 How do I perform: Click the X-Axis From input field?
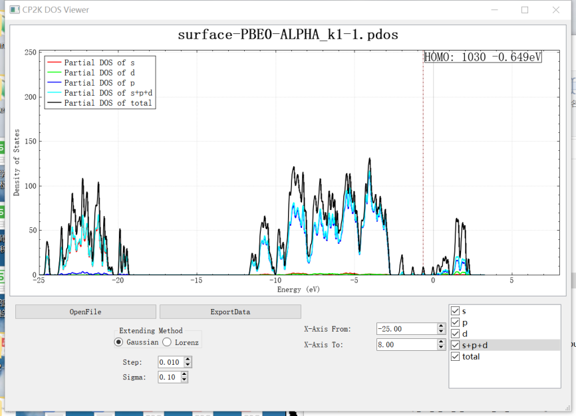pos(406,329)
